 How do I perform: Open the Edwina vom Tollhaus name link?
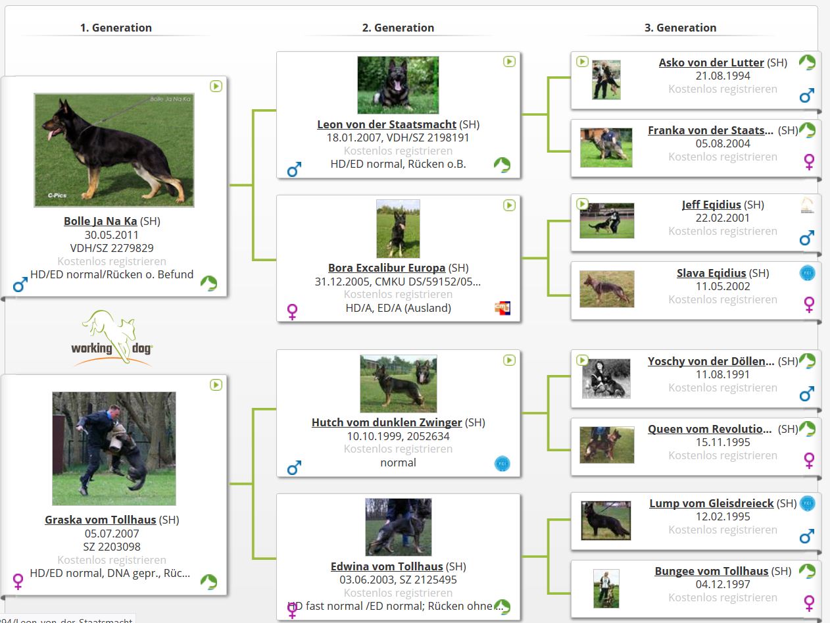[x=387, y=566]
